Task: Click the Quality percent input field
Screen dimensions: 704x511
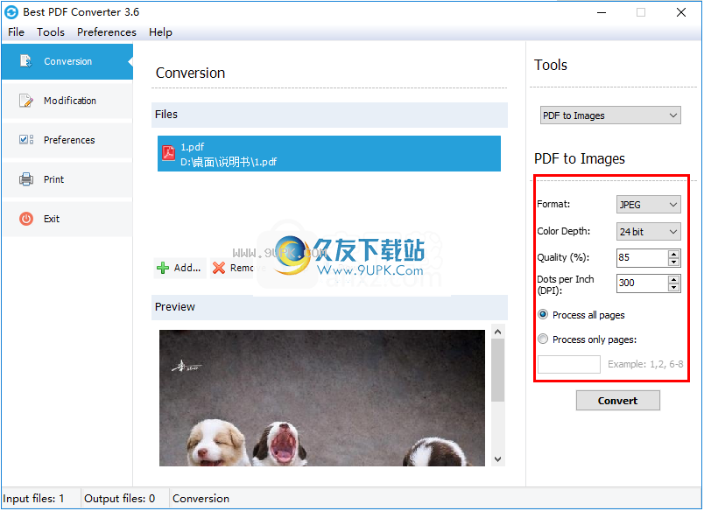Action: point(643,257)
